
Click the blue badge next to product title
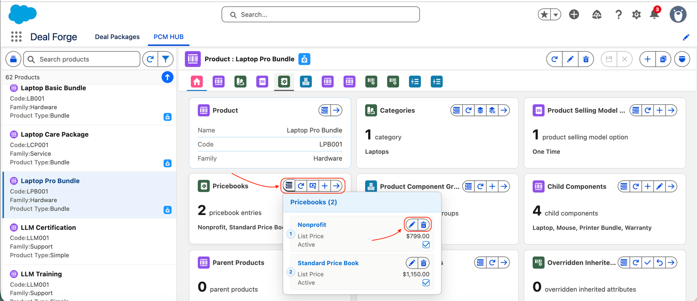coord(305,59)
